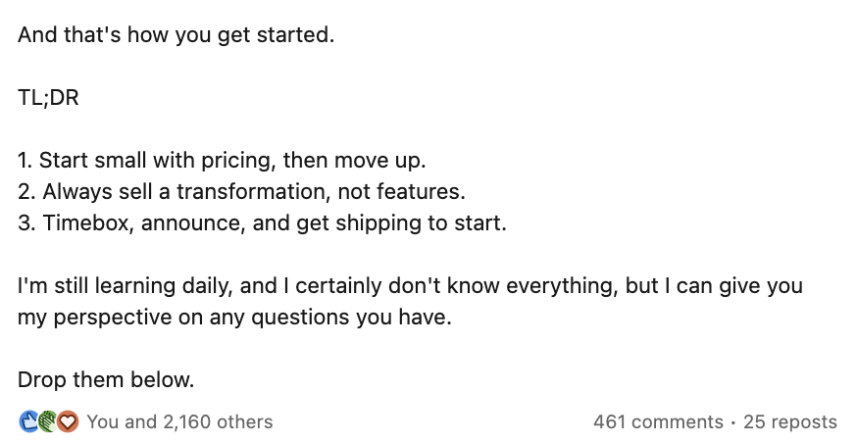Image resolution: width=857 pixels, height=443 pixels.
Task: Click the green clapping Celebrate reaction icon
Action: click(47, 421)
